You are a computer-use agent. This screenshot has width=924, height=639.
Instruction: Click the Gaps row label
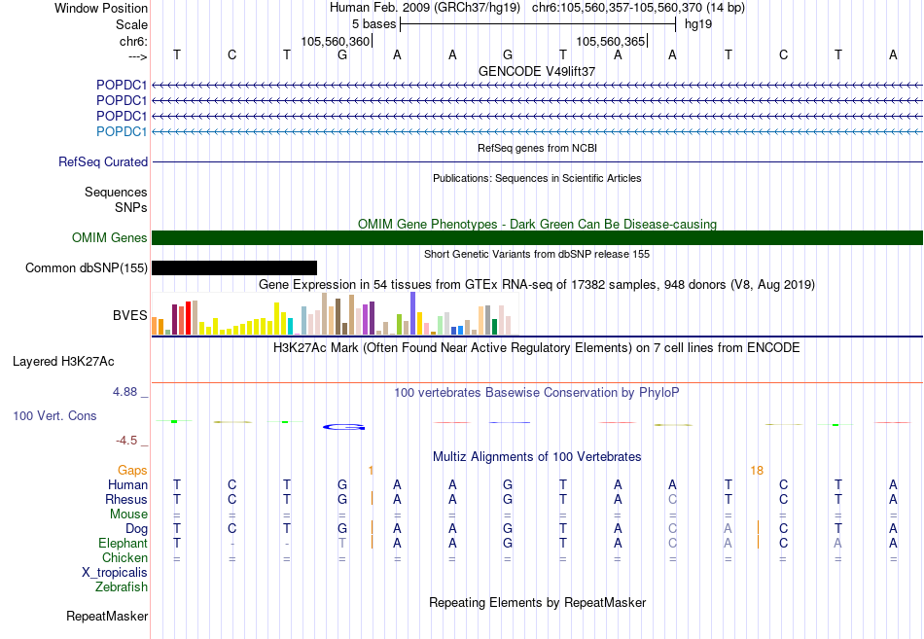[132, 470]
